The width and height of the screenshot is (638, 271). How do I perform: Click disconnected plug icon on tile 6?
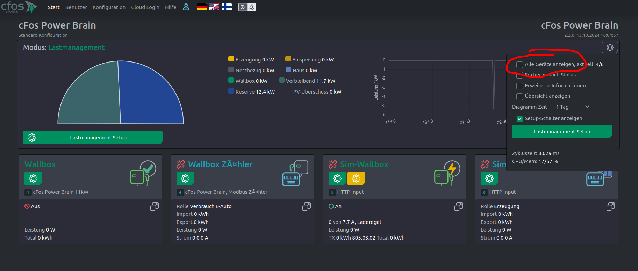point(485,164)
